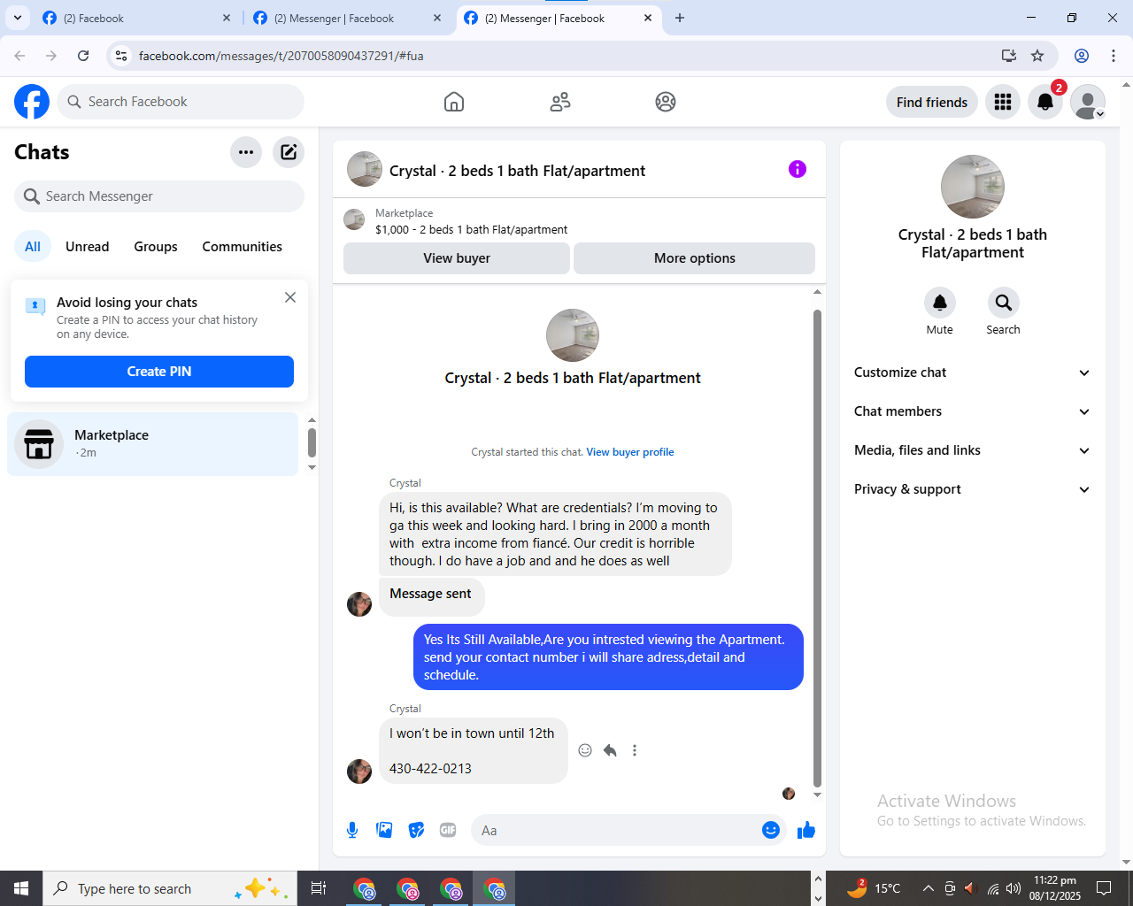Open the Windows notification center icon
Screen dimensions: 1133x906
tap(1104, 888)
